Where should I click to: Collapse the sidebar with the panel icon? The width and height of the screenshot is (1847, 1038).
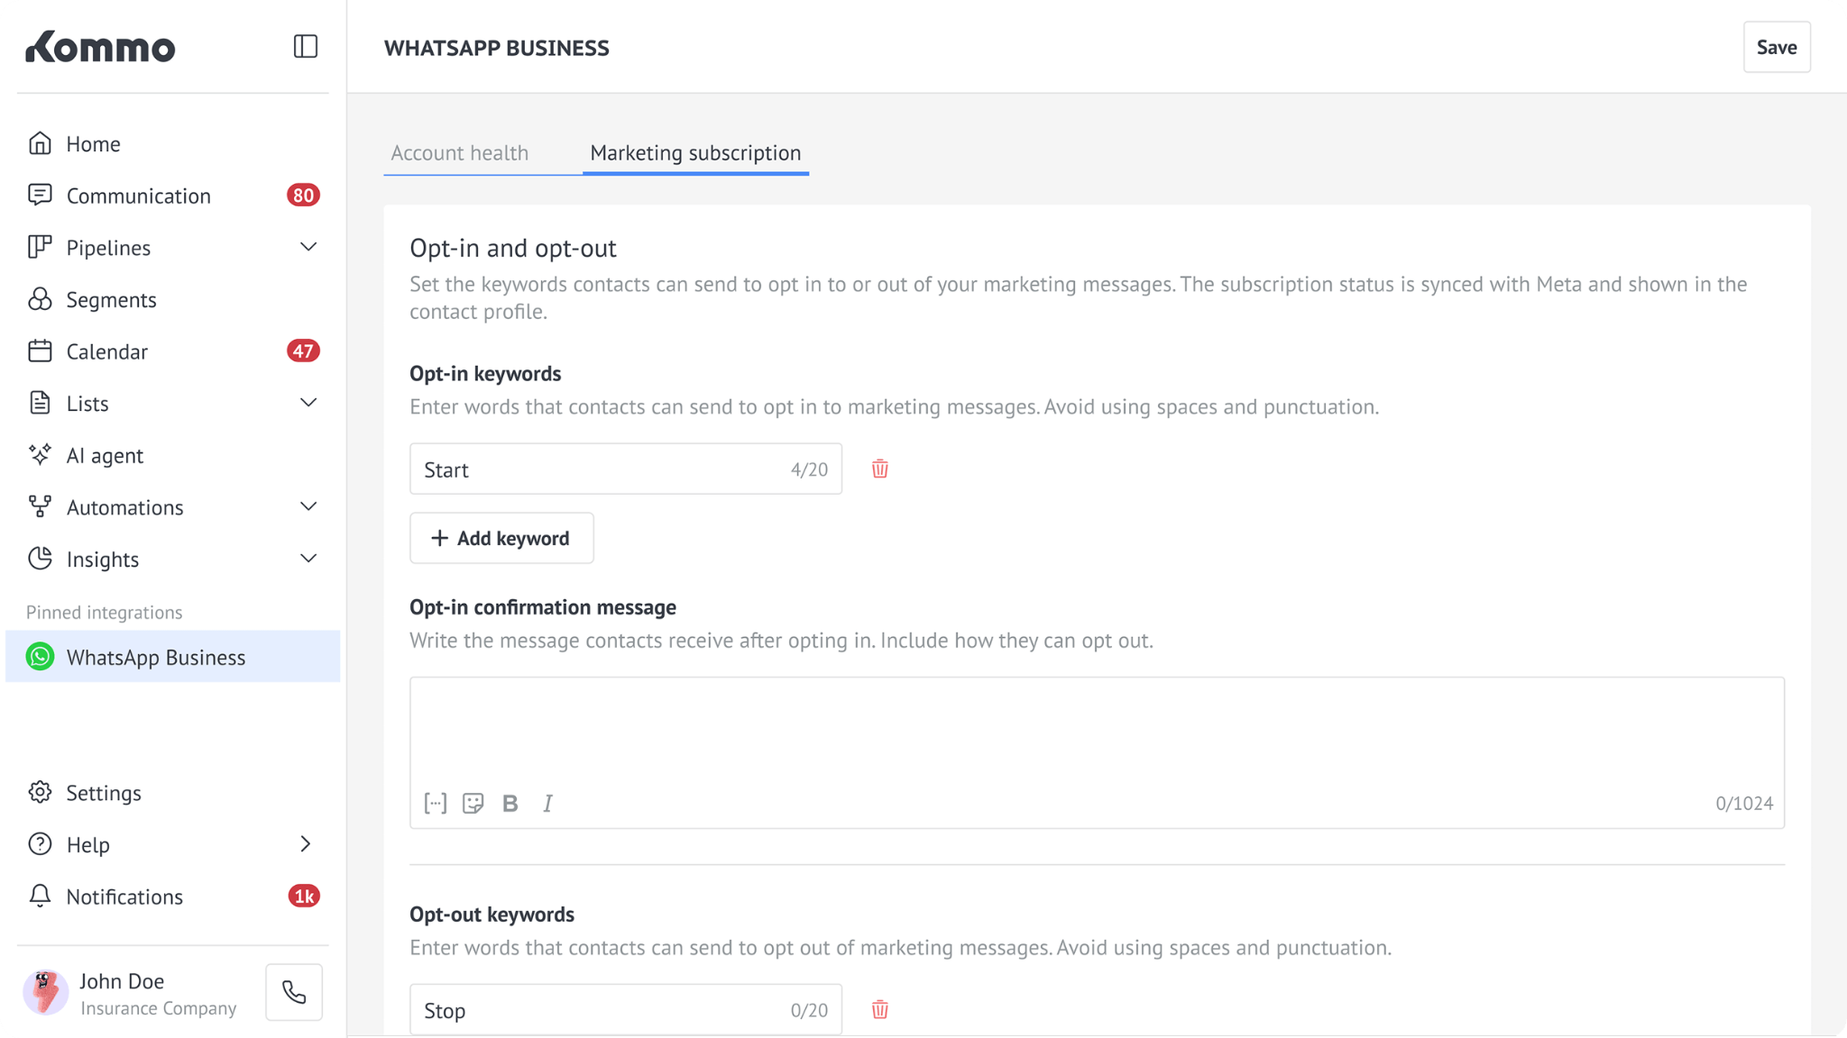306,46
